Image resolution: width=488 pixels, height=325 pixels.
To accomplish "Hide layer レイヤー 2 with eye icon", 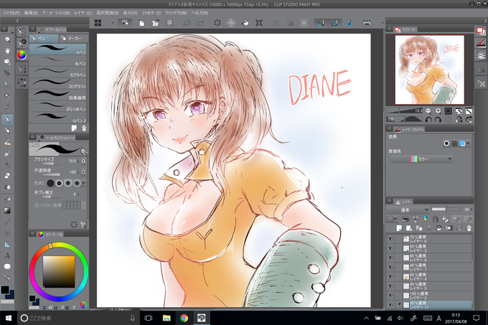I will (x=390, y=296).
